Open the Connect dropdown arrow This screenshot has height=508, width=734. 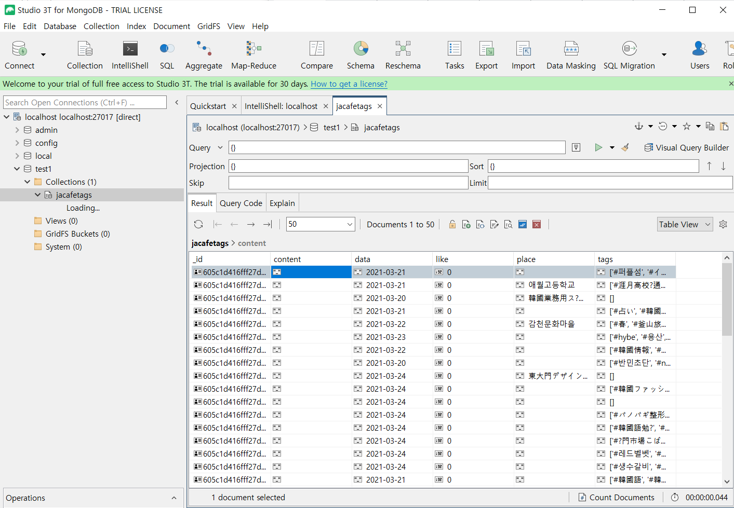click(43, 54)
